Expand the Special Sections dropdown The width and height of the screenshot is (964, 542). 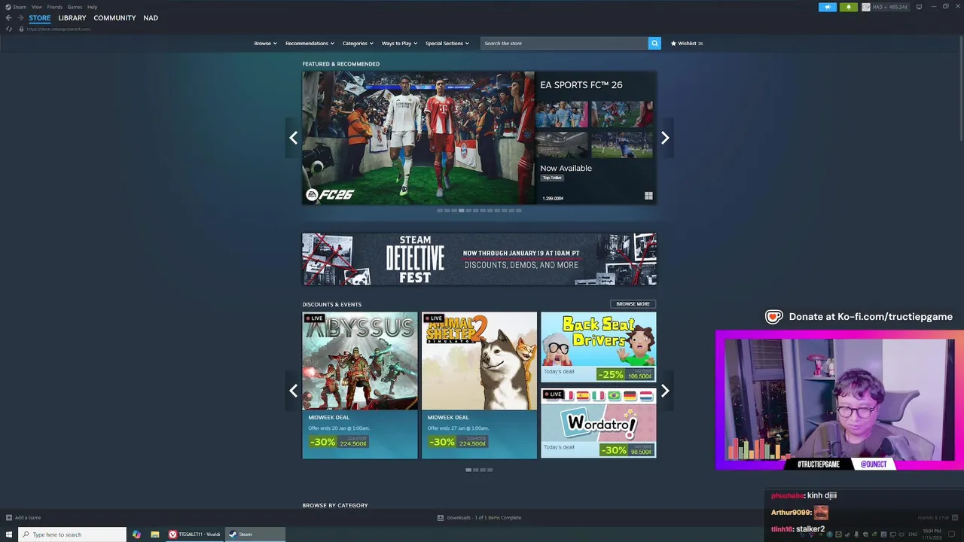[x=447, y=43]
